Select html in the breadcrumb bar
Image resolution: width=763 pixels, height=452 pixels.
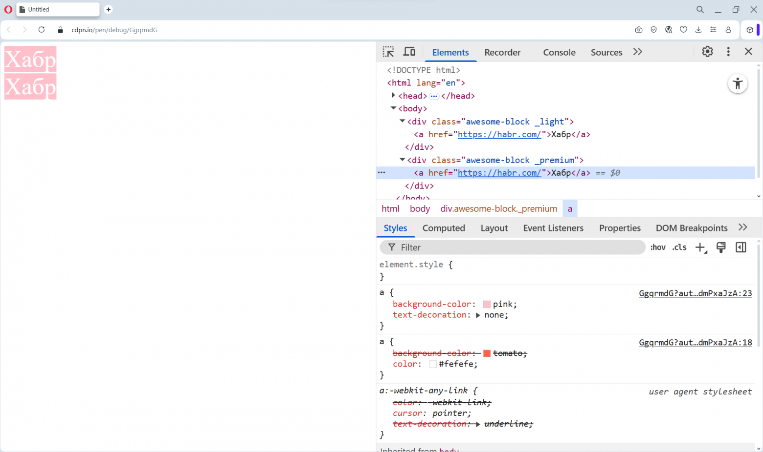(x=390, y=208)
